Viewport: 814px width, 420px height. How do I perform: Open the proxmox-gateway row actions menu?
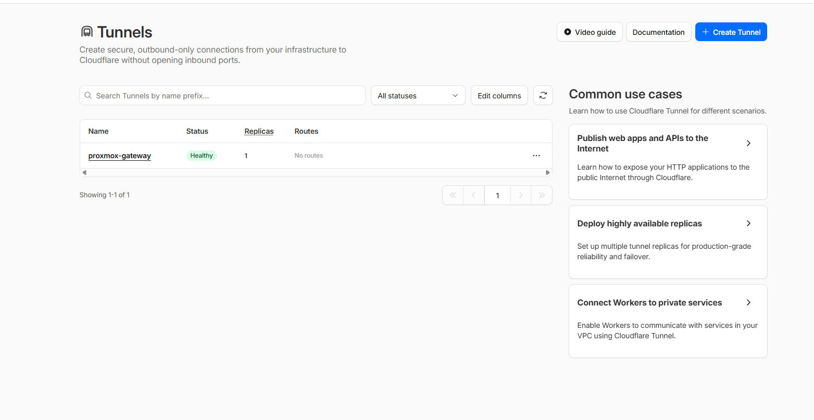536,156
